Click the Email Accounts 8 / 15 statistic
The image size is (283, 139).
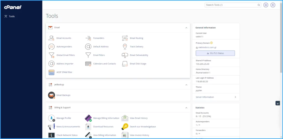(x=203, y=116)
